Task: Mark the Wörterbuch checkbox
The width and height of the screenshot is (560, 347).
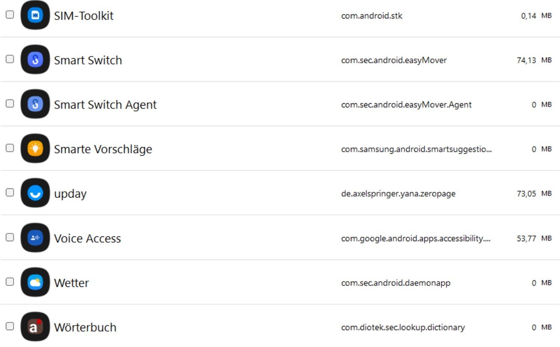Action: [x=10, y=326]
